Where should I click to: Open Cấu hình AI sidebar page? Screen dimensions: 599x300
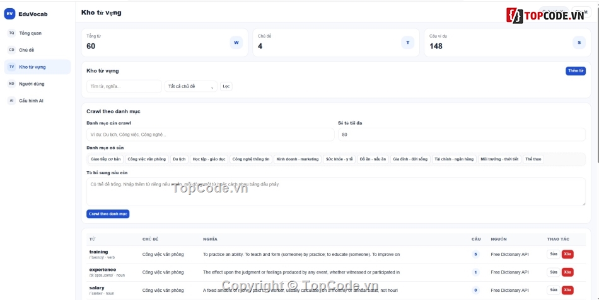tap(37, 101)
